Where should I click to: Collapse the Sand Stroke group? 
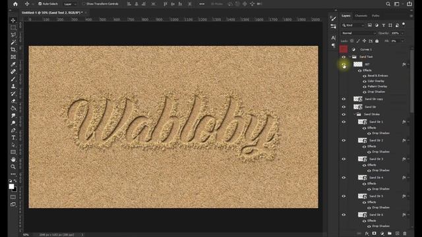[355, 114]
